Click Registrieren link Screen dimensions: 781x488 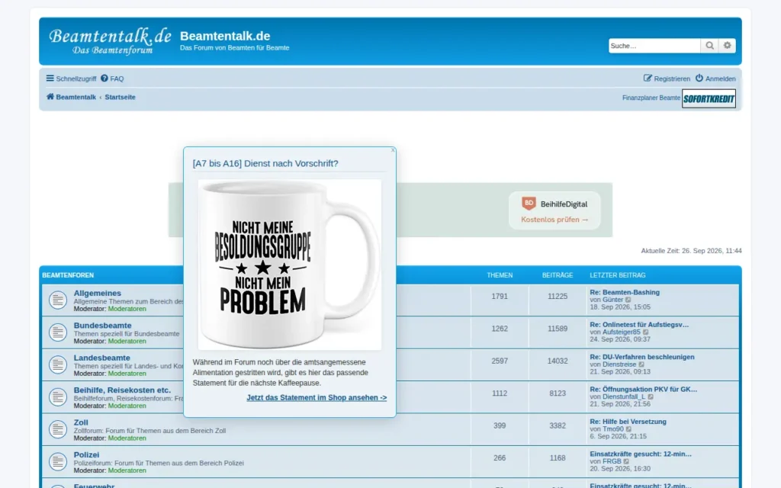pos(667,79)
